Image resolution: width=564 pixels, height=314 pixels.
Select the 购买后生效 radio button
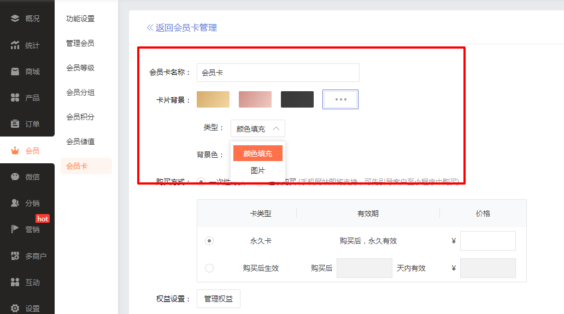click(209, 268)
